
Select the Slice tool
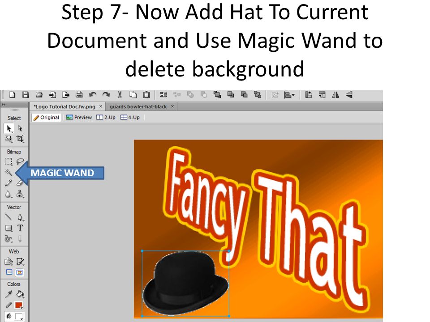tap(20, 262)
